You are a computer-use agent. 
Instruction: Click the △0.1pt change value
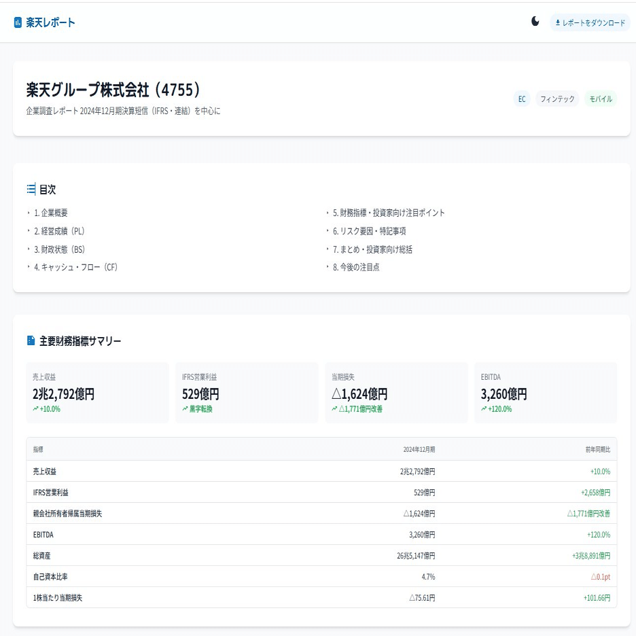[600, 577]
